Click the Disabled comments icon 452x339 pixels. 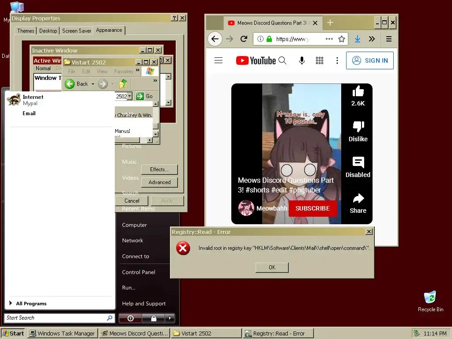pos(358,162)
